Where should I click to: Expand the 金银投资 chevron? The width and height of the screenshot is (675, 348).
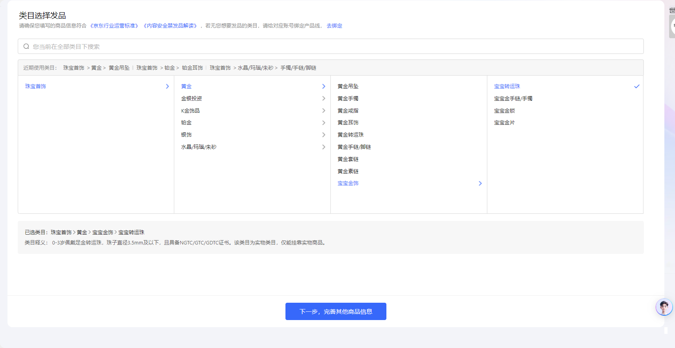tap(324, 98)
